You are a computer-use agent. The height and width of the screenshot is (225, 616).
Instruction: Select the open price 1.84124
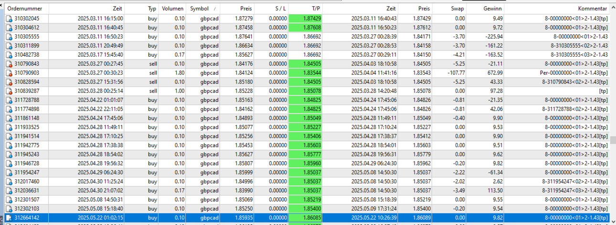(243, 73)
